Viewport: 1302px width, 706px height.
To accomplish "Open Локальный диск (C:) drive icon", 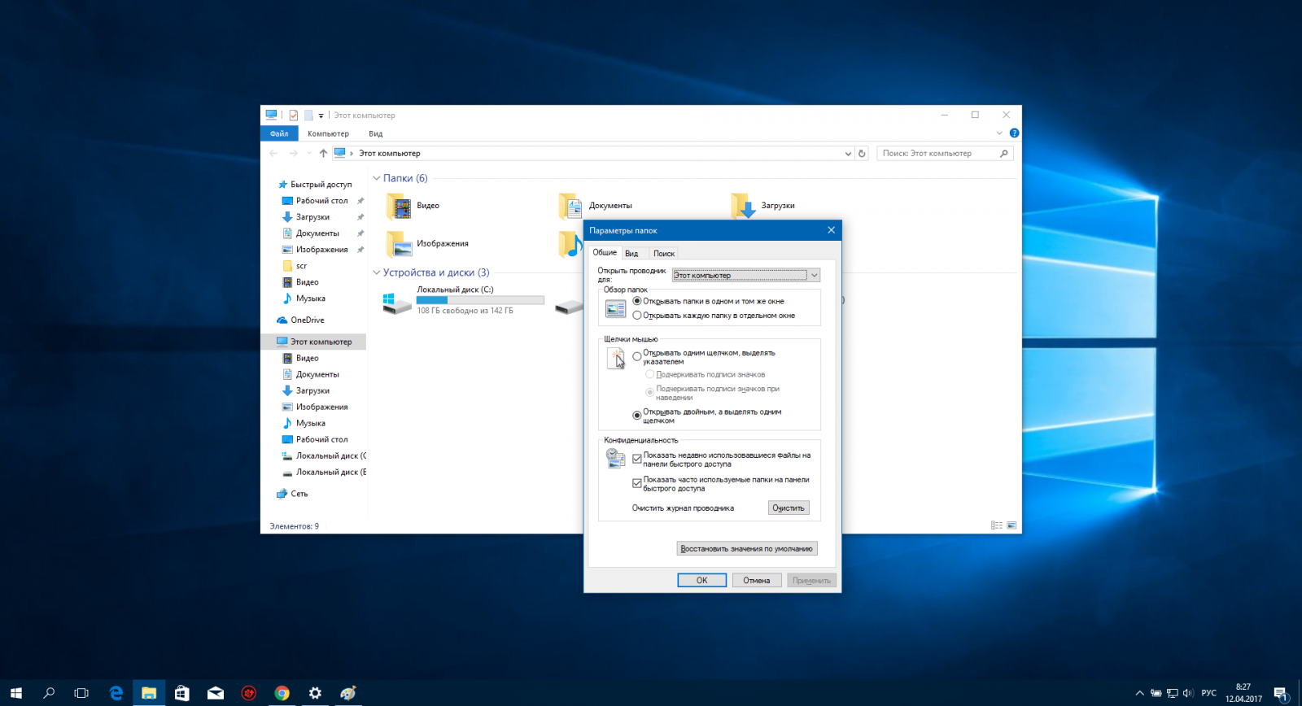I will coord(396,303).
